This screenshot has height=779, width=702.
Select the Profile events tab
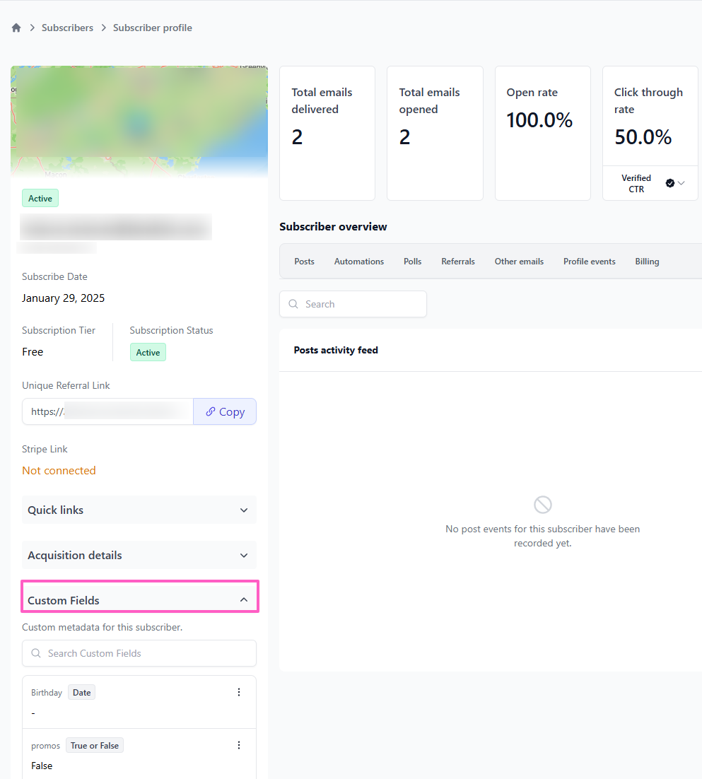coord(589,262)
